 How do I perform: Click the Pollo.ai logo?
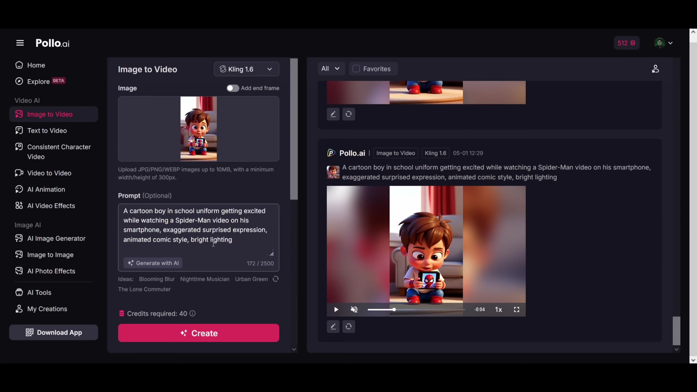[52, 43]
